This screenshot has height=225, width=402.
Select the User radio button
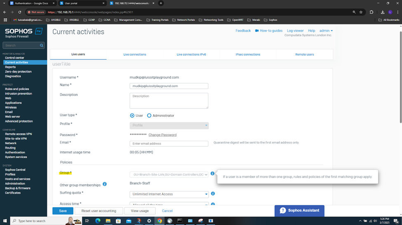pyautogui.click(x=132, y=116)
